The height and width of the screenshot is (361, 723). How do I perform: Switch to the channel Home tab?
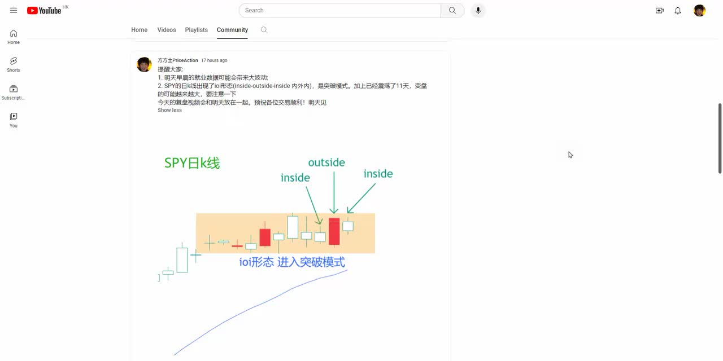coord(139,30)
